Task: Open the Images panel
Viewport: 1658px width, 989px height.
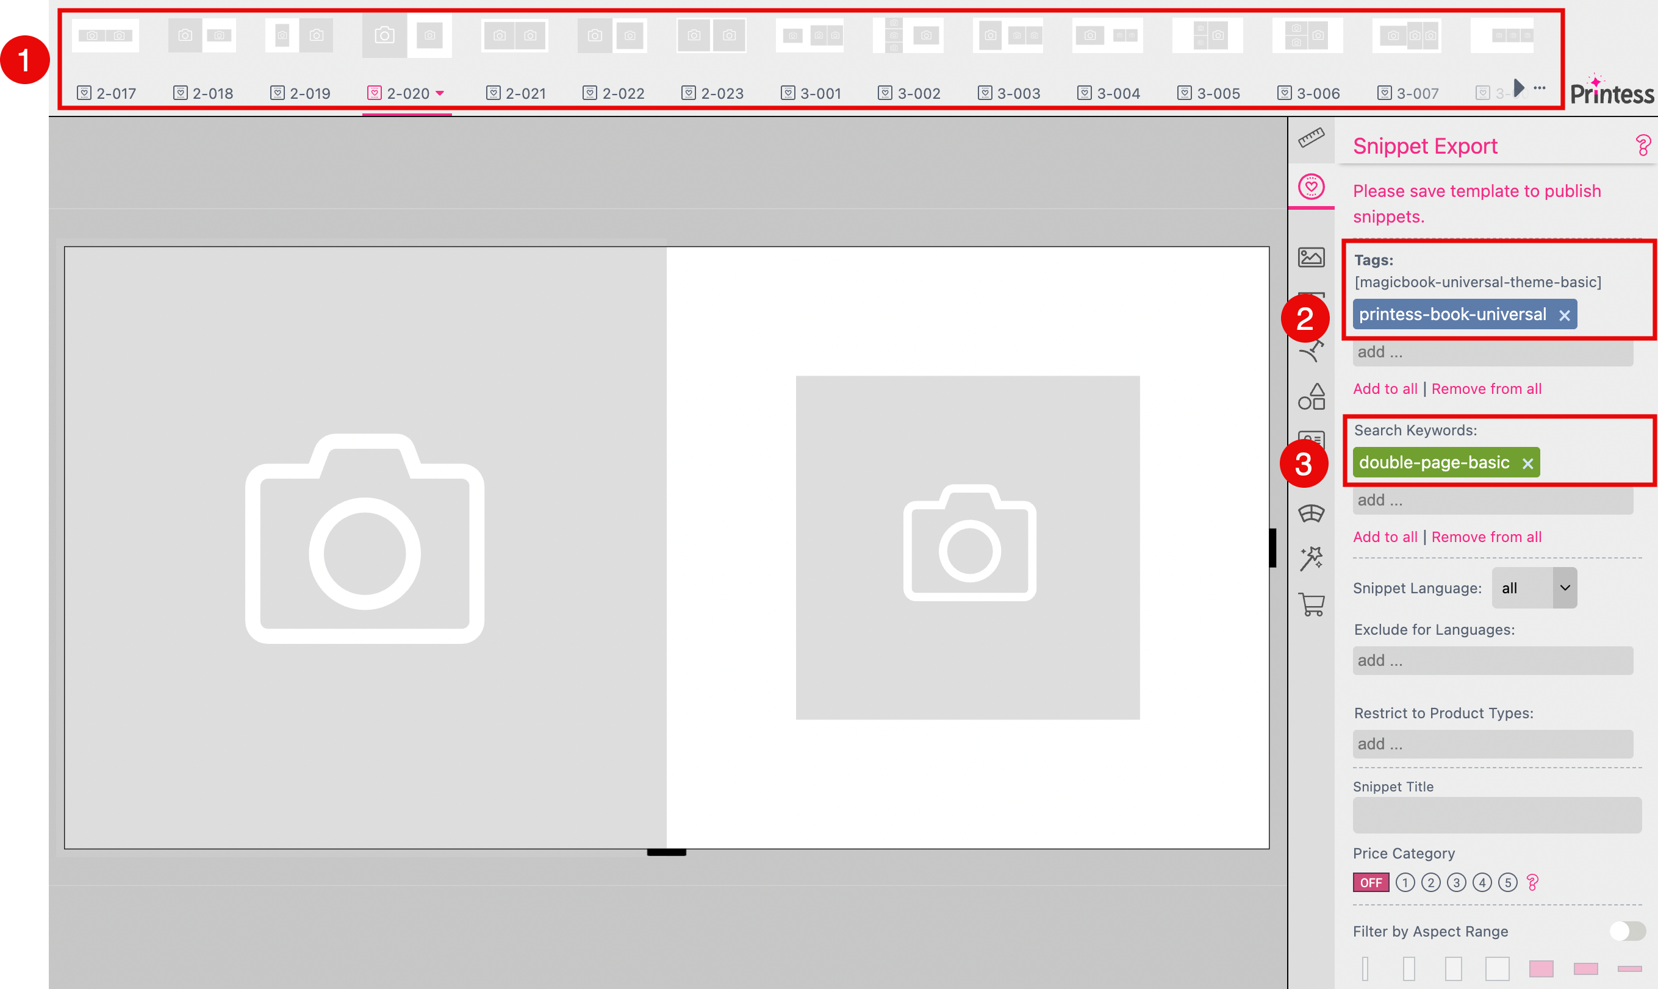Action: coord(1312,257)
